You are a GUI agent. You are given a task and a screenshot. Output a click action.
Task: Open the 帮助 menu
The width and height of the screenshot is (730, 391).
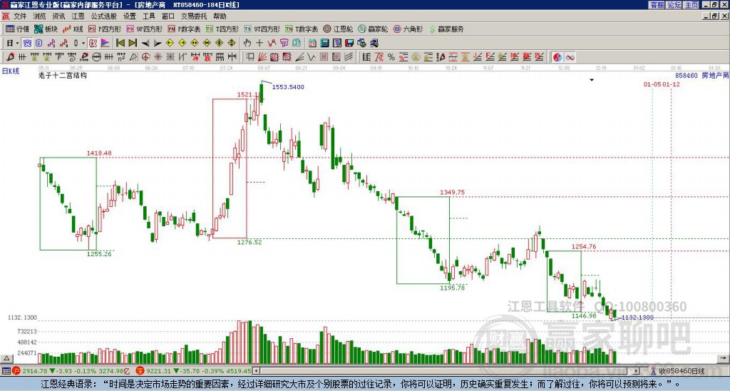[220, 16]
